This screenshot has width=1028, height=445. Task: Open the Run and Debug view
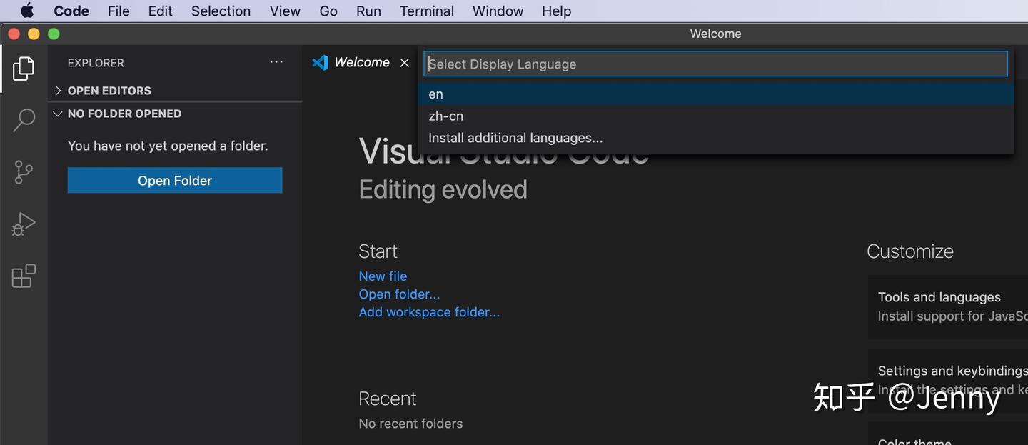(24, 223)
